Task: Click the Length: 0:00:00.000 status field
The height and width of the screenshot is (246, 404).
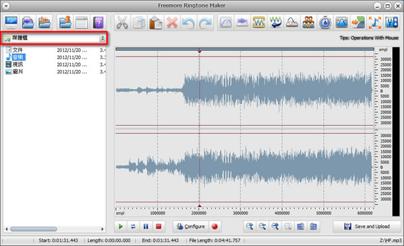Action: (x=109, y=241)
